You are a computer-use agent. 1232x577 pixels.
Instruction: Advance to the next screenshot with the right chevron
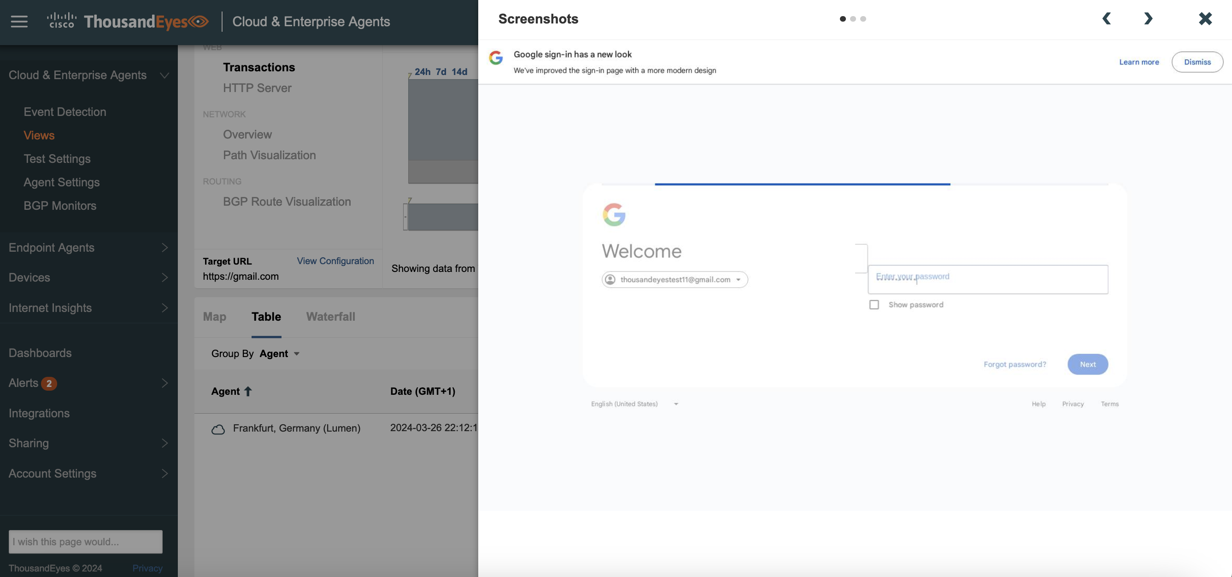(1148, 18)
